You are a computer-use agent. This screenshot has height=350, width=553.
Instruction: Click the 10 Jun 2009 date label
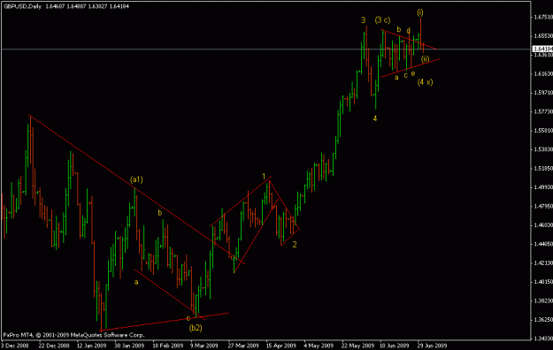point(395,346)
